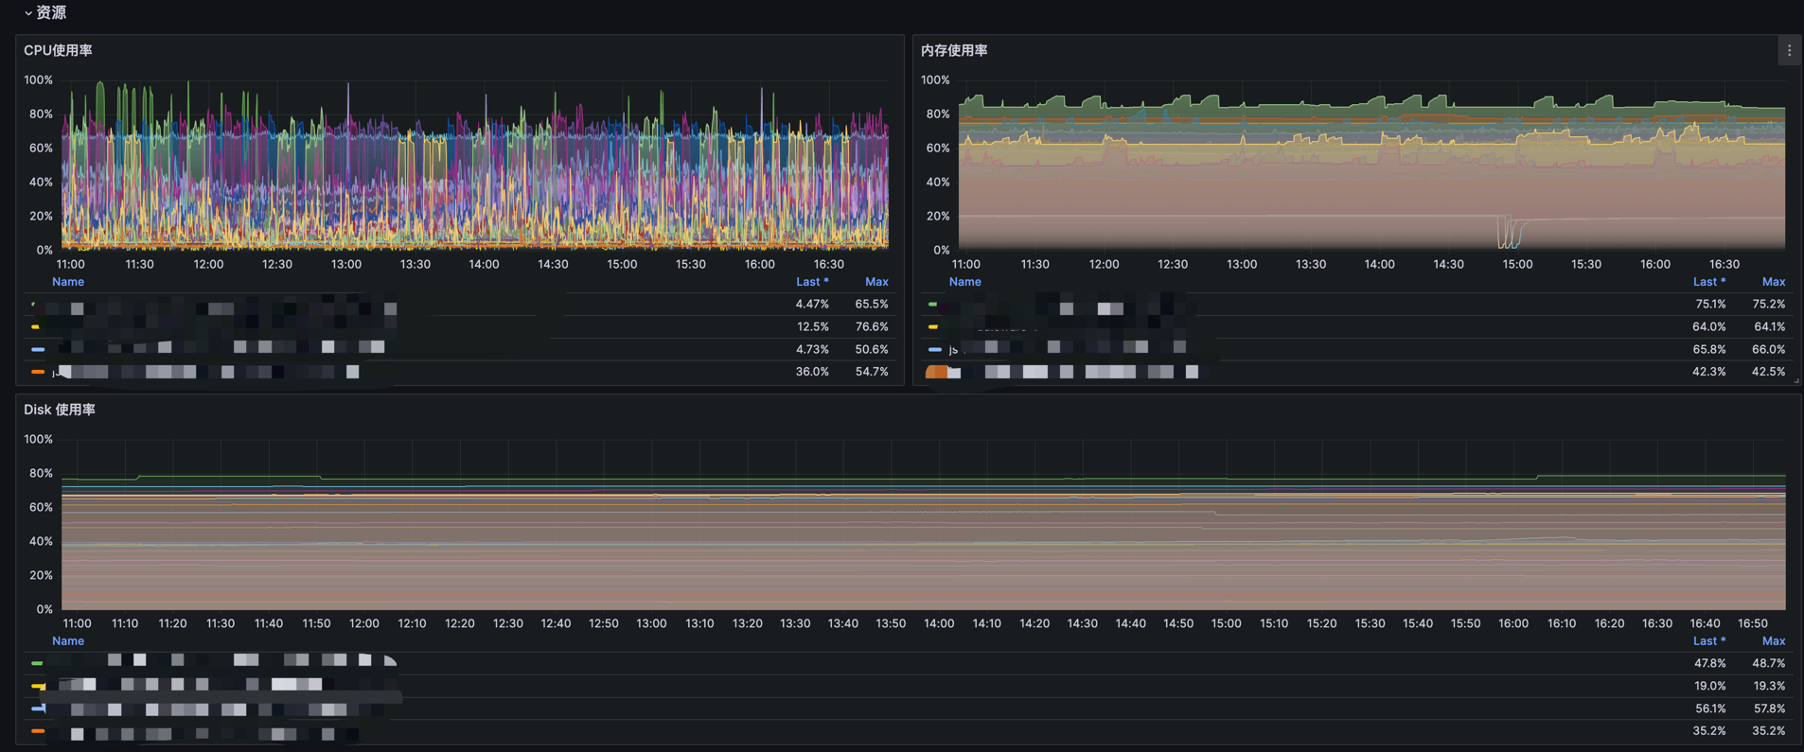Viewport: 1804px width, 752px height.
Task: Click blue series swatch in Disk legend 56.1% row
Action: pos(38,708)
